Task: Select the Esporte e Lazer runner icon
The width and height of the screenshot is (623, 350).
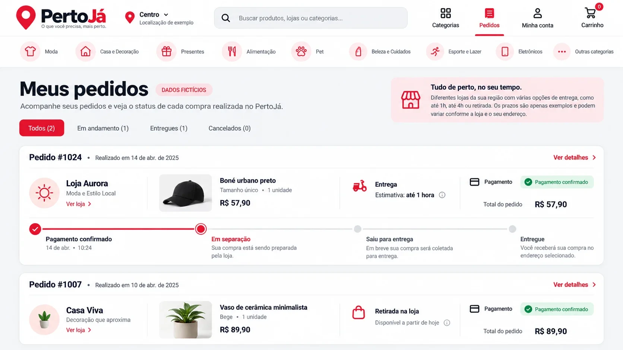Action: [x=435, y=51]
